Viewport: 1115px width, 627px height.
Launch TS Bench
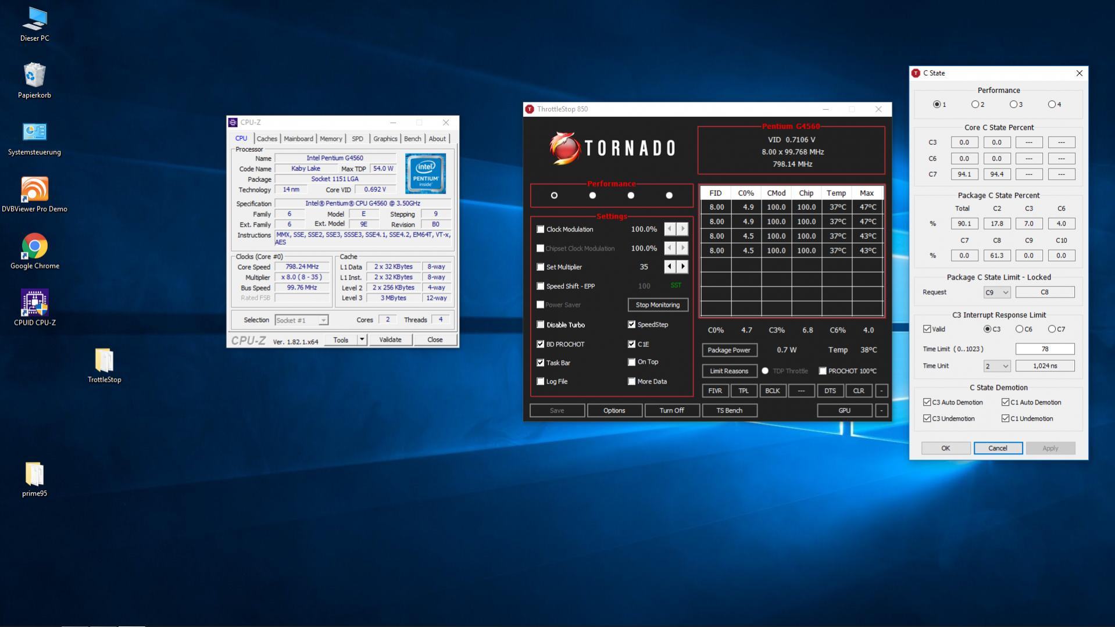click(729, 410)
